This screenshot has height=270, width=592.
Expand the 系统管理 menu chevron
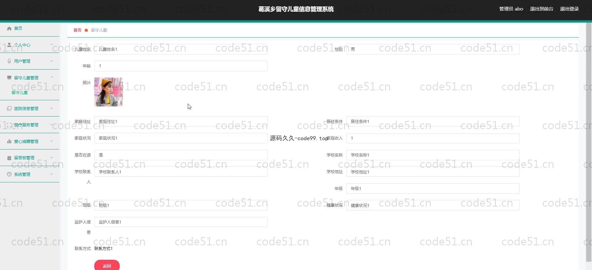coord(51,174)
